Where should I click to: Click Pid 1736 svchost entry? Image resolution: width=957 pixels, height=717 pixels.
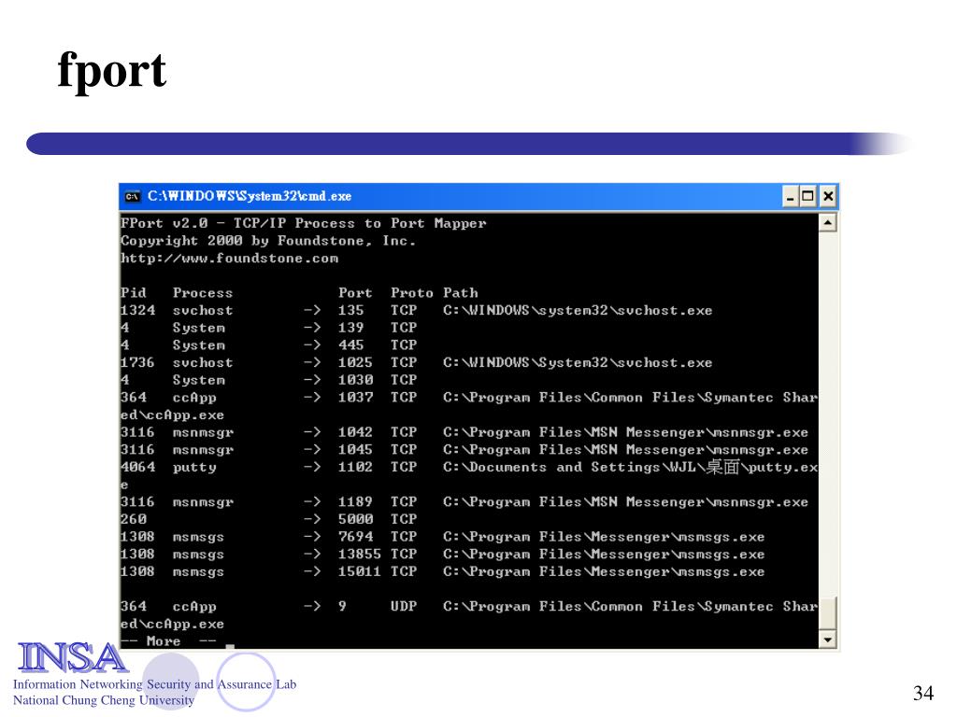[x=177, y=363]
